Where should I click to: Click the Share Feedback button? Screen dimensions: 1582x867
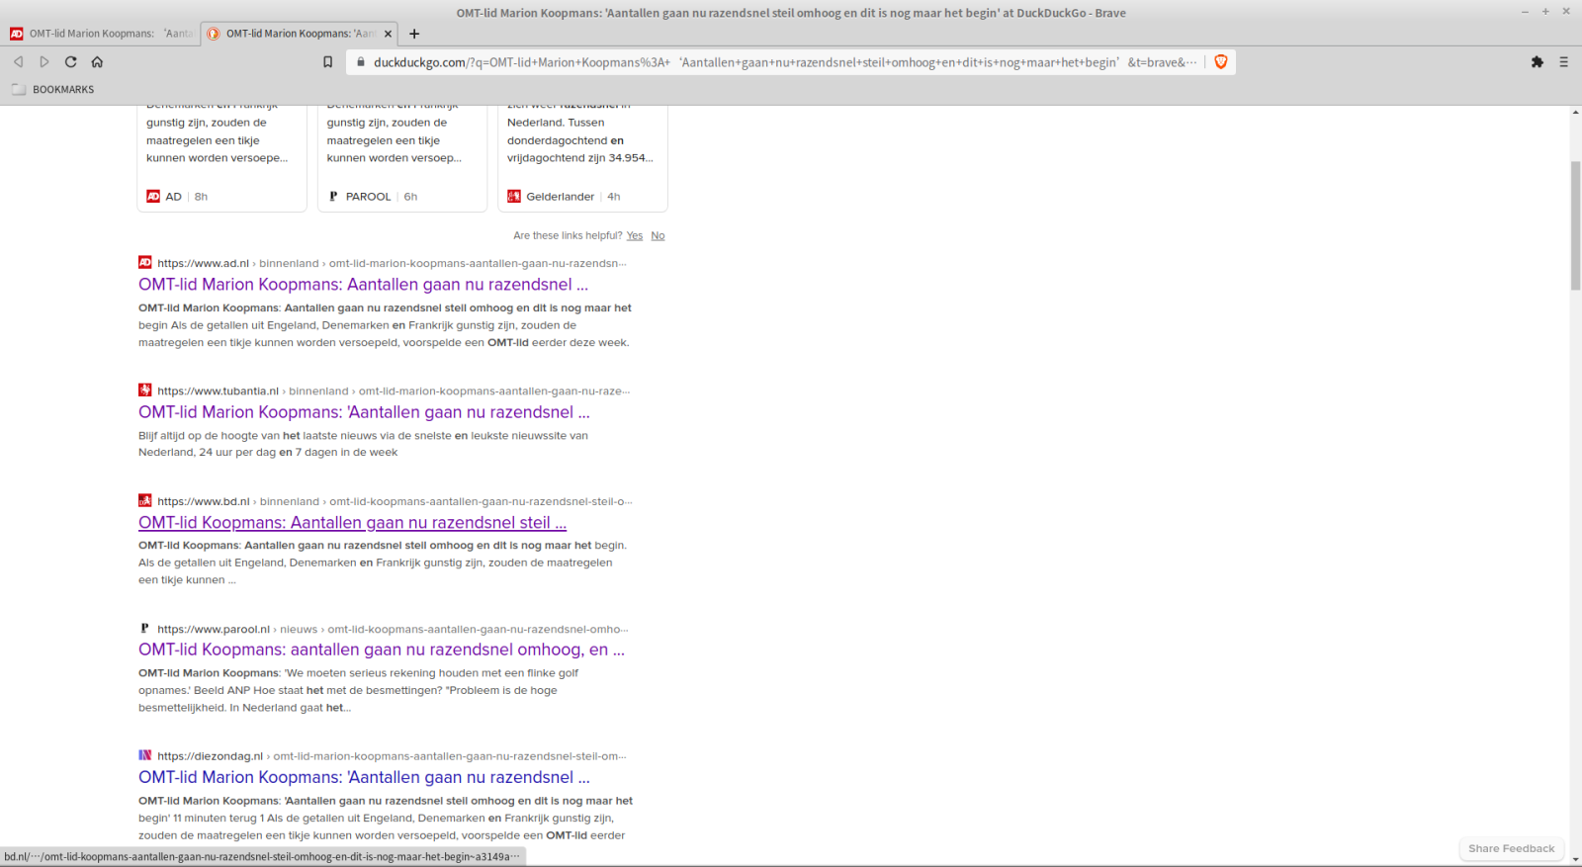click(1511, 848)
